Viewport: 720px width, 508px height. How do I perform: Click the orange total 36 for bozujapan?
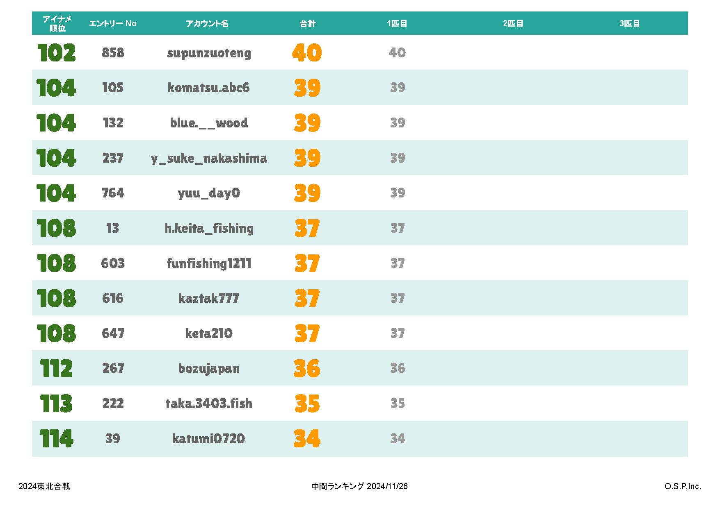pos(307,368)
